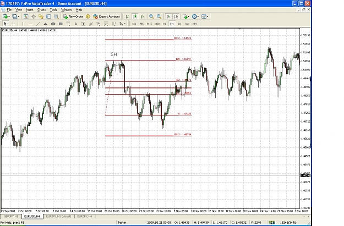The image size is (344, 226).
Task: Select the Ellipse shape tool
Action: [53, 24]
